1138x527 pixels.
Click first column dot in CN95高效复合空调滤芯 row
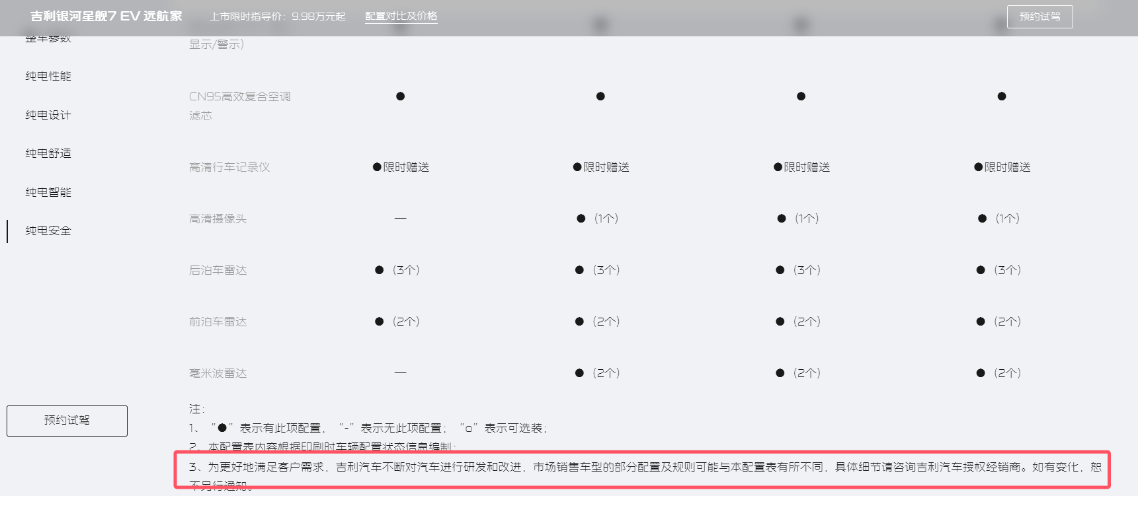pyautogui.click(x=400, y=96)
